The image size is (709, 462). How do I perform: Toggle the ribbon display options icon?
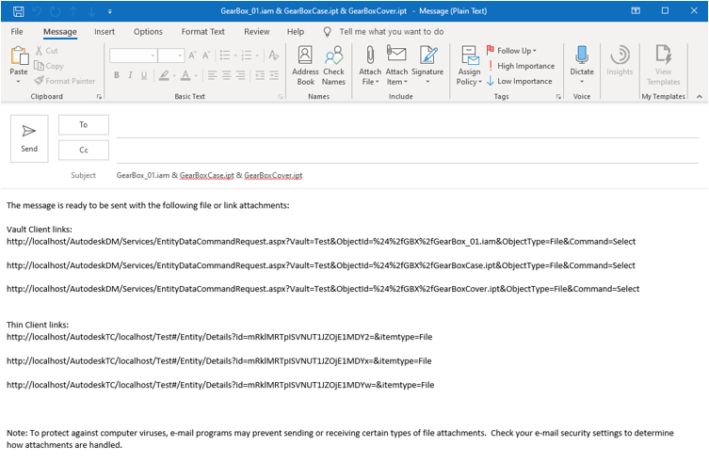pyautogui.click(x=636, y=11)
